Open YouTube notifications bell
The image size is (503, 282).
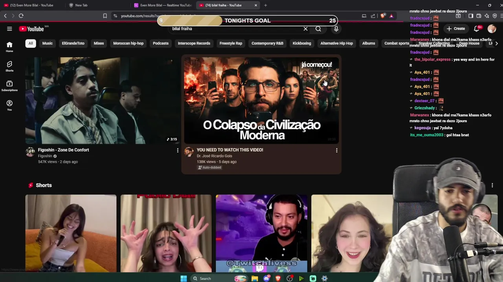(477, 29)
